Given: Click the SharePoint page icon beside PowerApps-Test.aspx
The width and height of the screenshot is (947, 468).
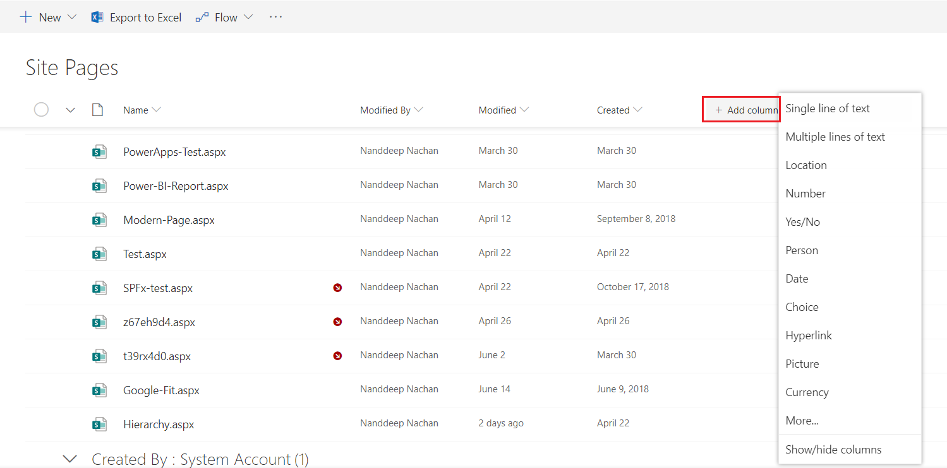Looking at the screenshot, I should (99, 151).
